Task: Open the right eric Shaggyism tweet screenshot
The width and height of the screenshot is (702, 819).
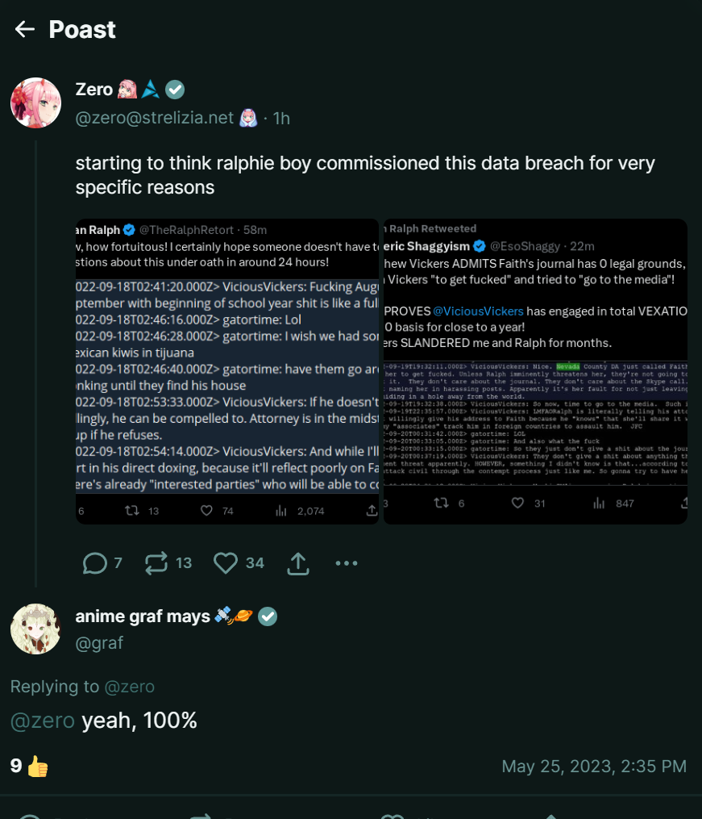Action: pyautogui.click(x=536, y=371)
